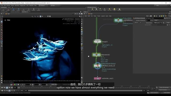Add a new shelf tab with plus
171x96 pixels.
(x=12, y=7)
